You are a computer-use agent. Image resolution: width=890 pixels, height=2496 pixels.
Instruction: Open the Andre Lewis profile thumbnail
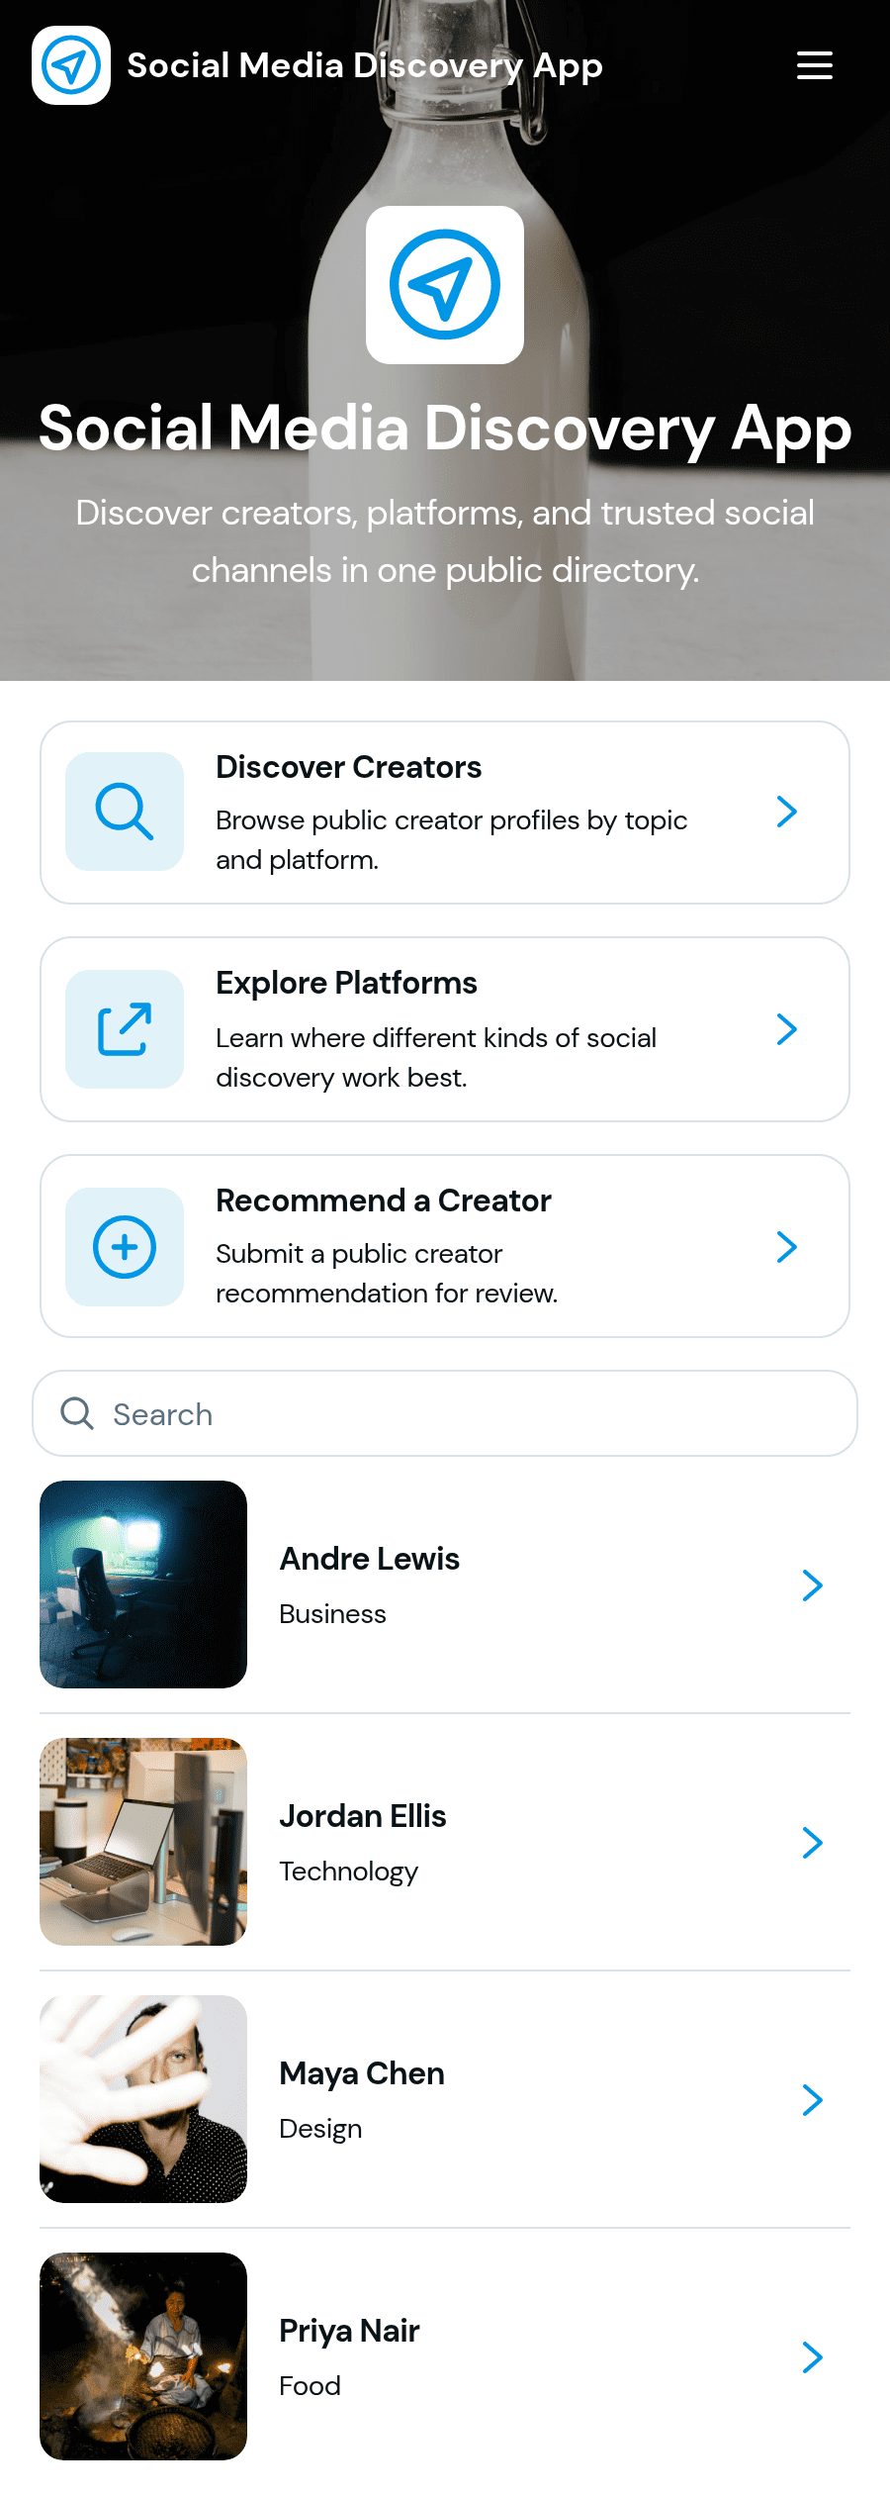(143, 1584)
